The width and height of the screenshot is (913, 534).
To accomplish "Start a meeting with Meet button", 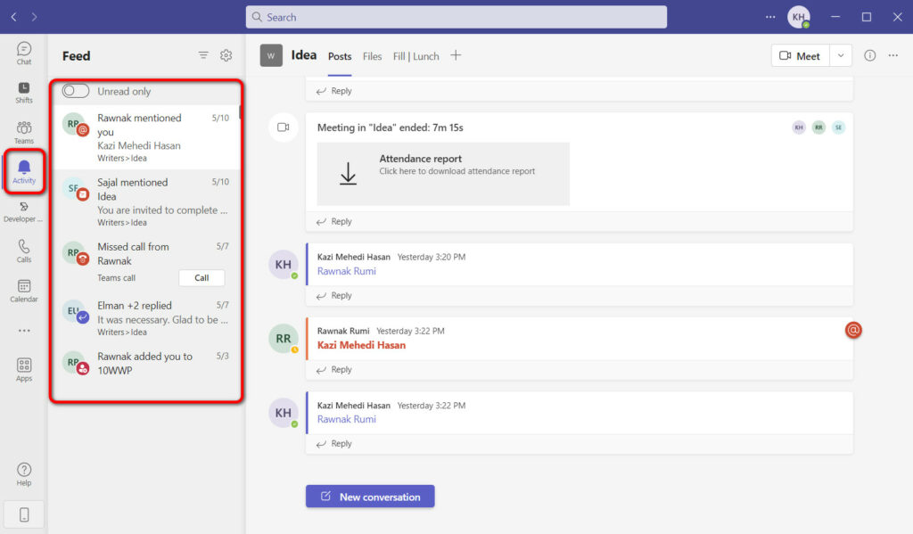I will [x=800, y=55].
